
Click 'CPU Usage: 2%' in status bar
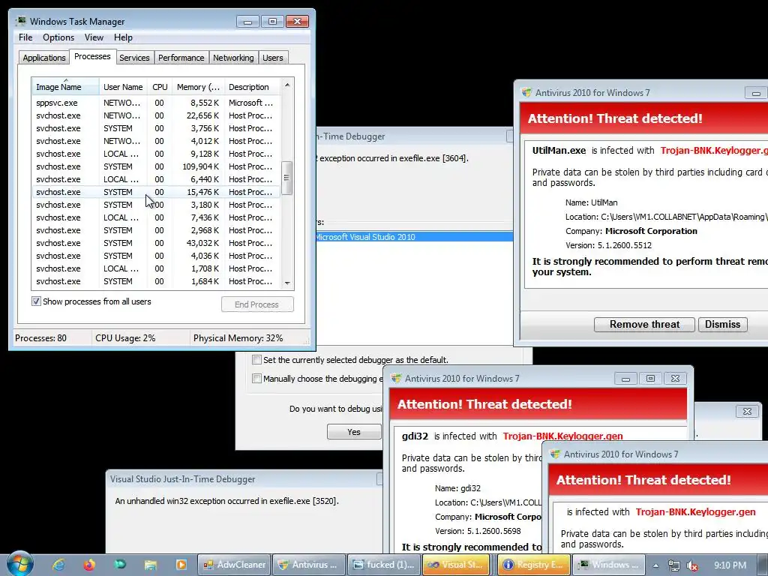coord(125,338)
